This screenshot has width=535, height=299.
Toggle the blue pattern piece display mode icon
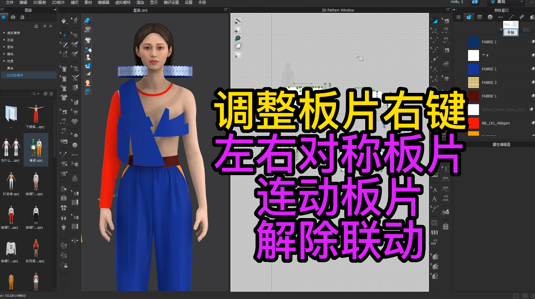tap(88, 65)
